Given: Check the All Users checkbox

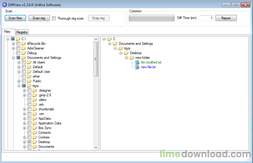Looking at the screenshot, I should point(24,62).
